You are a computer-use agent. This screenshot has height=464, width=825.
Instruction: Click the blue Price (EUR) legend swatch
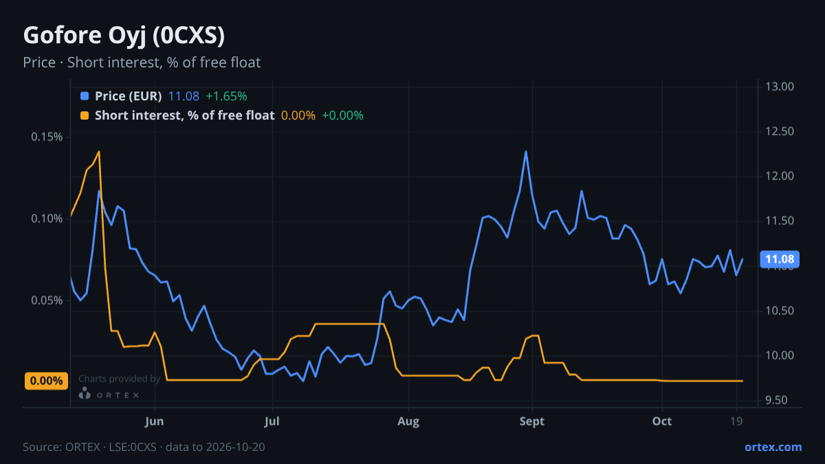click(x=85, y=96)
